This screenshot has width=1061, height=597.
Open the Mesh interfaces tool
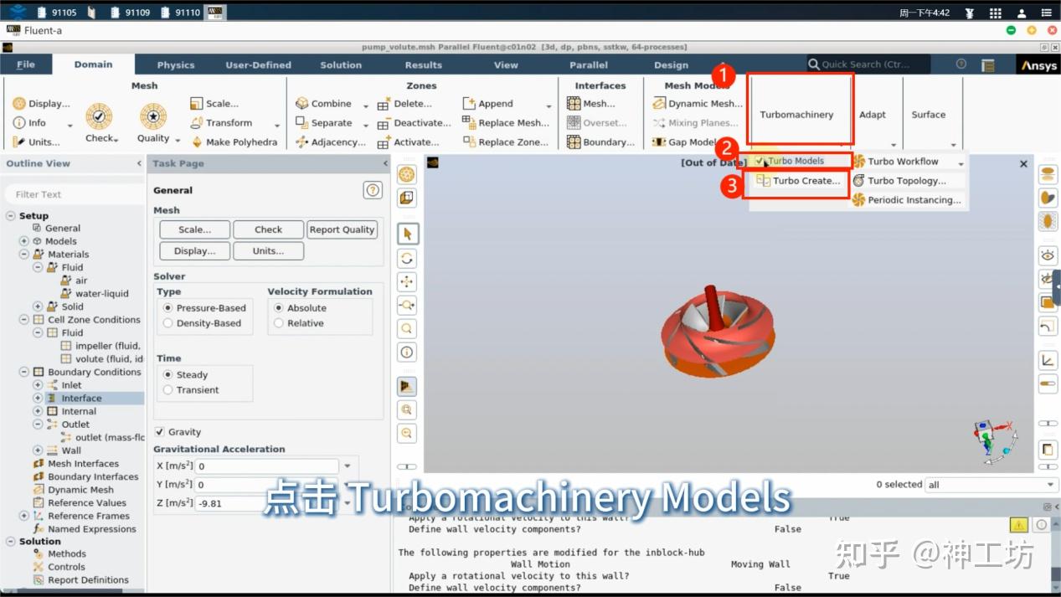pyautogui.click(x=592, y=104)
